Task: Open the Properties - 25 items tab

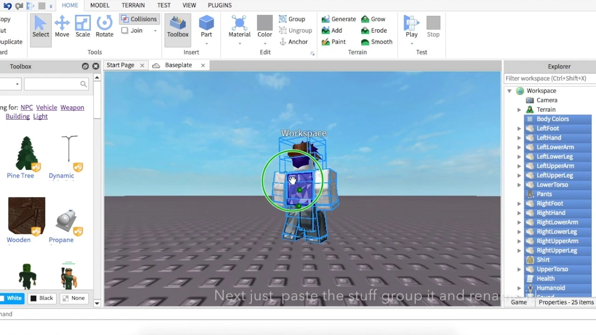Action: pyautogui.click(x=566, y=302)
